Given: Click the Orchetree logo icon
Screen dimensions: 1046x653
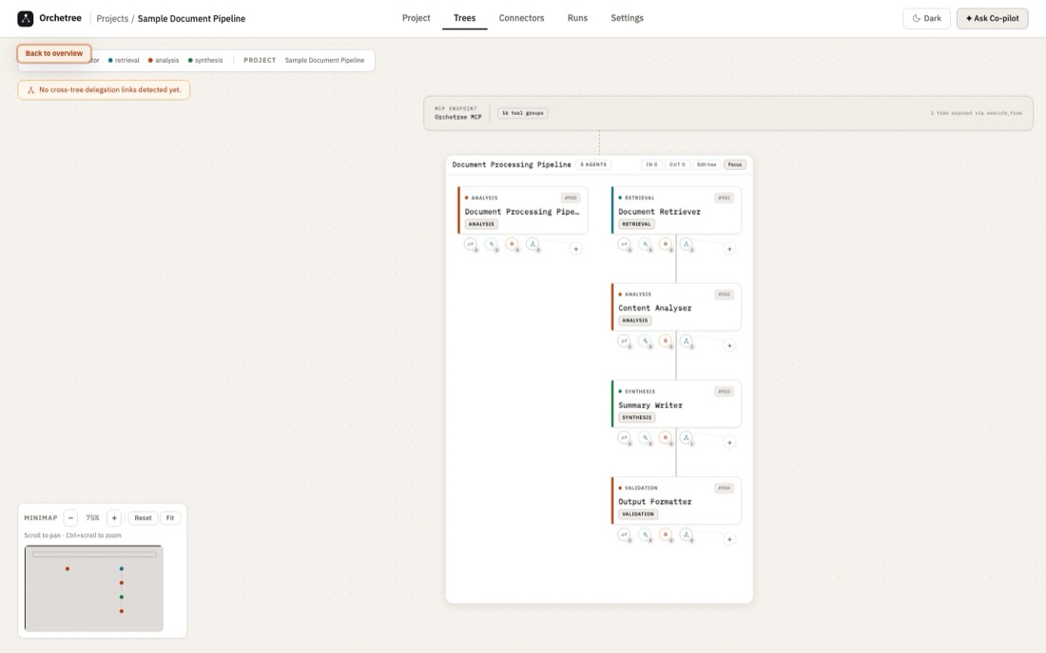Looking at the screenshot, I should (x=26, y=19).
